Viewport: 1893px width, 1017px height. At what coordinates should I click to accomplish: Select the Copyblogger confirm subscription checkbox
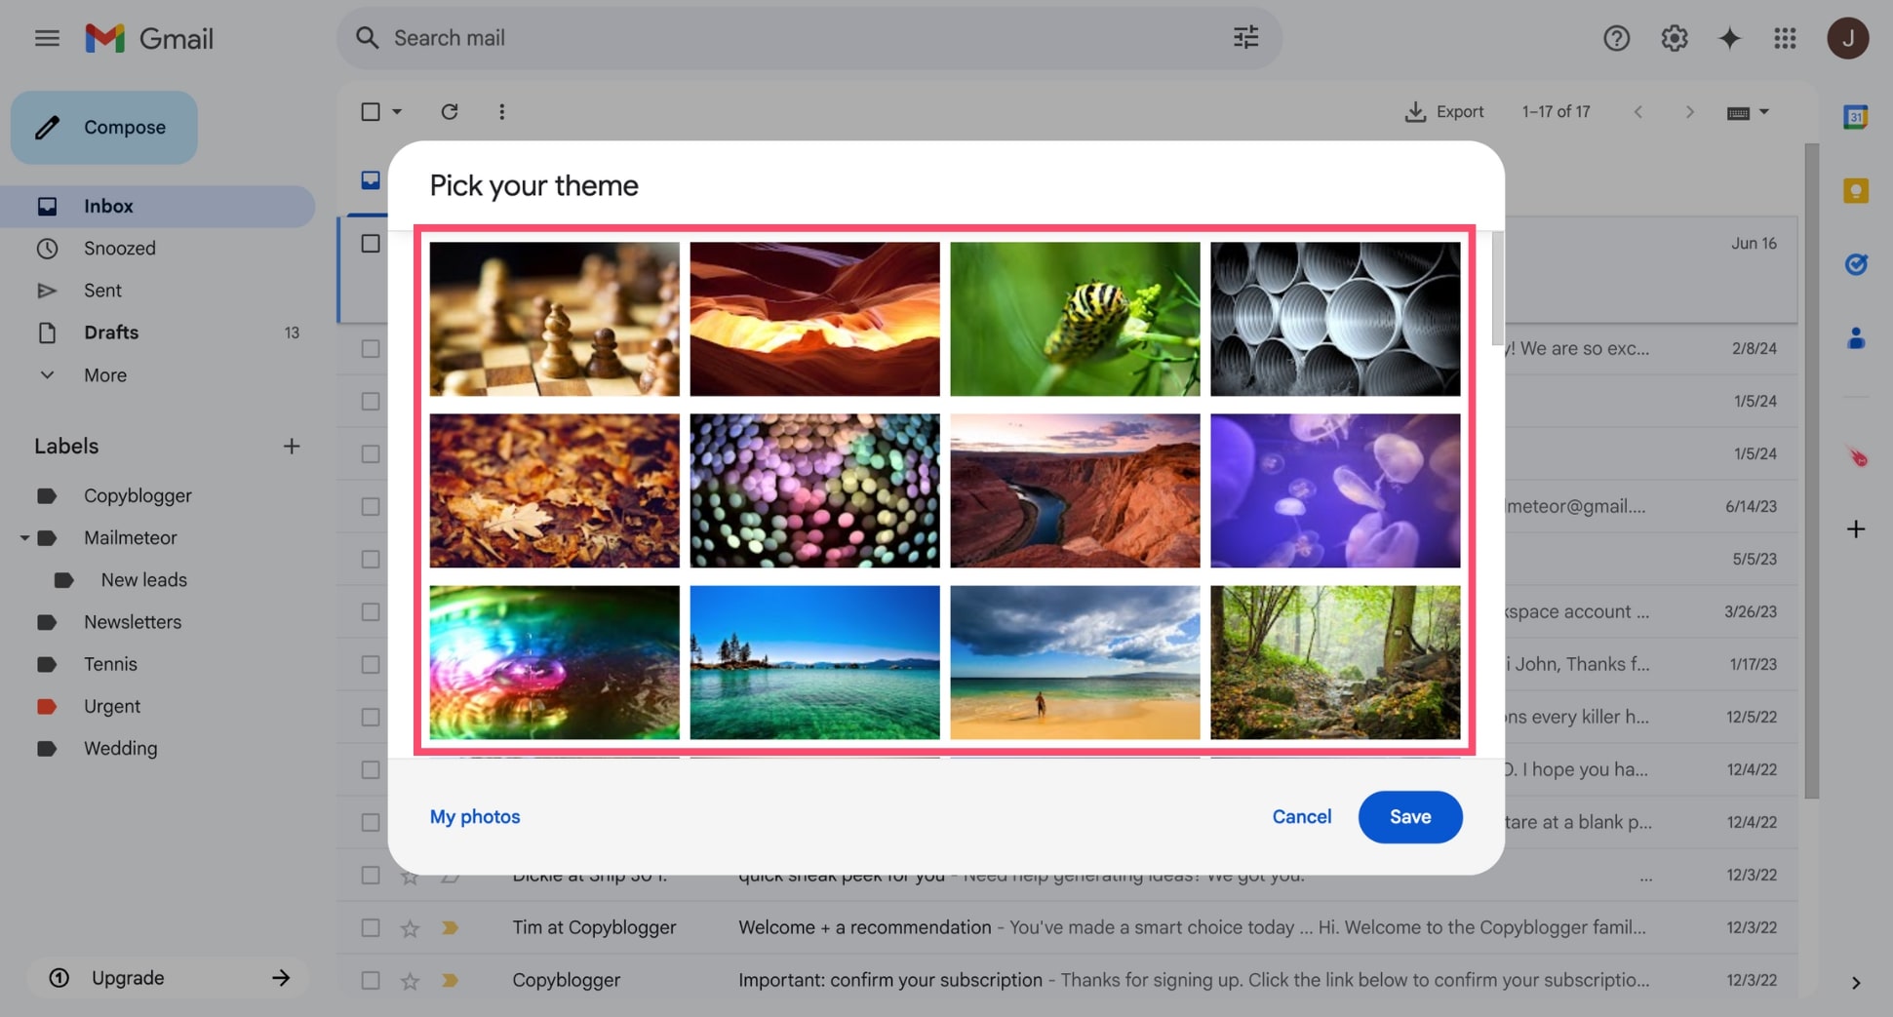click(371, 980)
